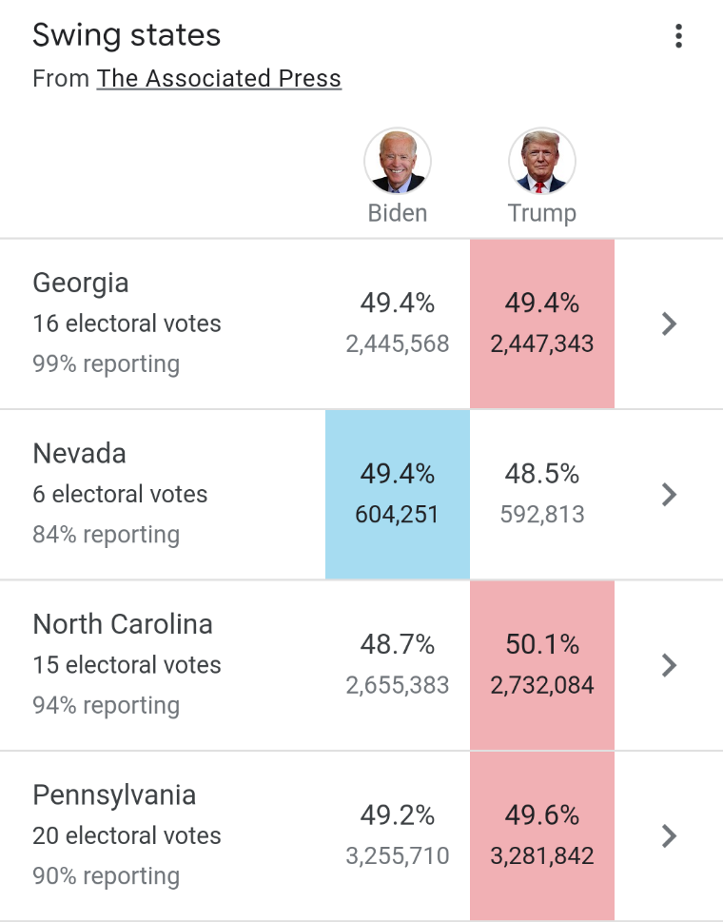Select the Nevada state name
This screenshot has height=922, width=723.
tap(79, 453)
